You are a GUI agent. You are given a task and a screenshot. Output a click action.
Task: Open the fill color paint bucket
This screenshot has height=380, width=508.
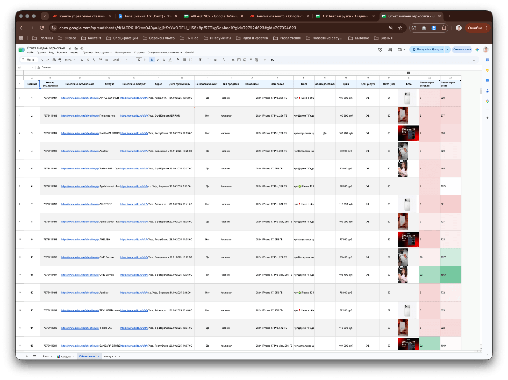pyautogui.click(x=178, y=60)
